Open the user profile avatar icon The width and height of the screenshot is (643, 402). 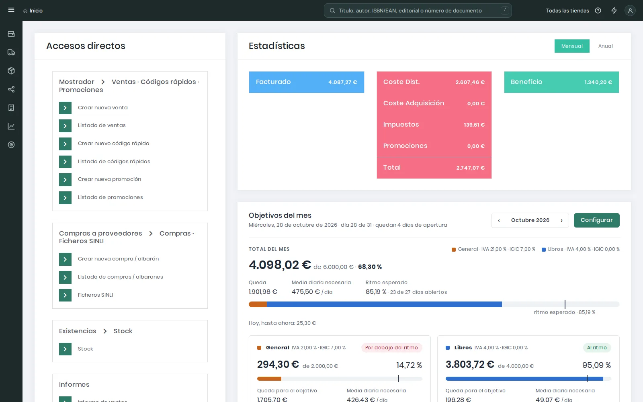coord(630,11)
